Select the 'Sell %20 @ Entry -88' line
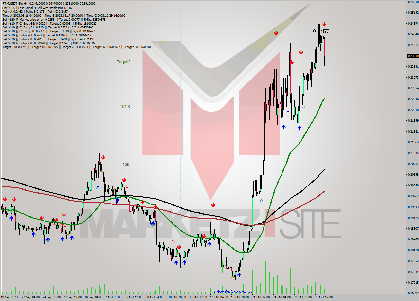419x301 pixels. [x=48, y=43]
